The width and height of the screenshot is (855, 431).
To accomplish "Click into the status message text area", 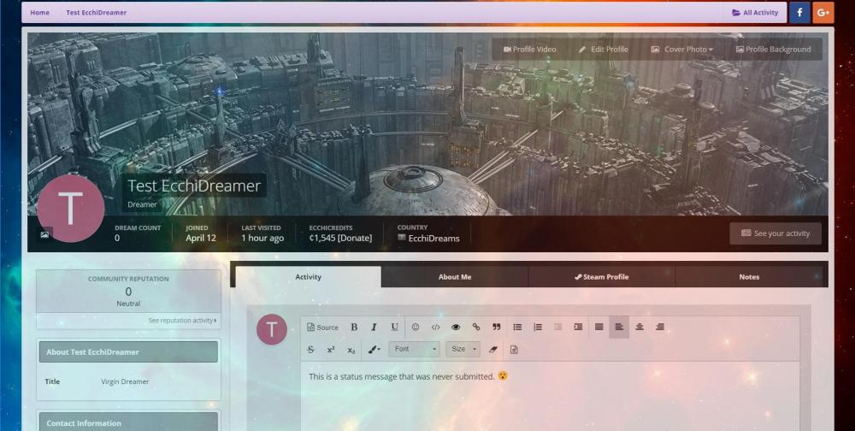I will [x=550, y=396].
